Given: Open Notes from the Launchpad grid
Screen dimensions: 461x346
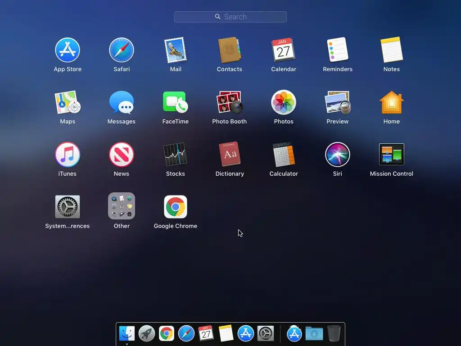Looking at the screenshot, I should 392,50.
